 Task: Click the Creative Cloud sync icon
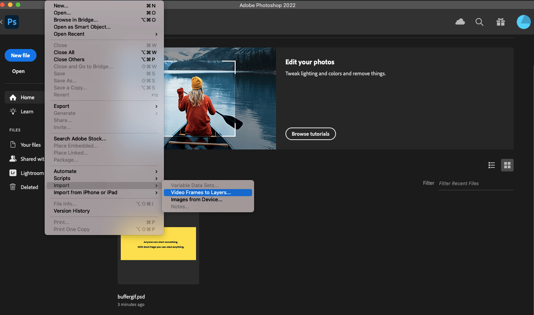[x=460, y=22]
